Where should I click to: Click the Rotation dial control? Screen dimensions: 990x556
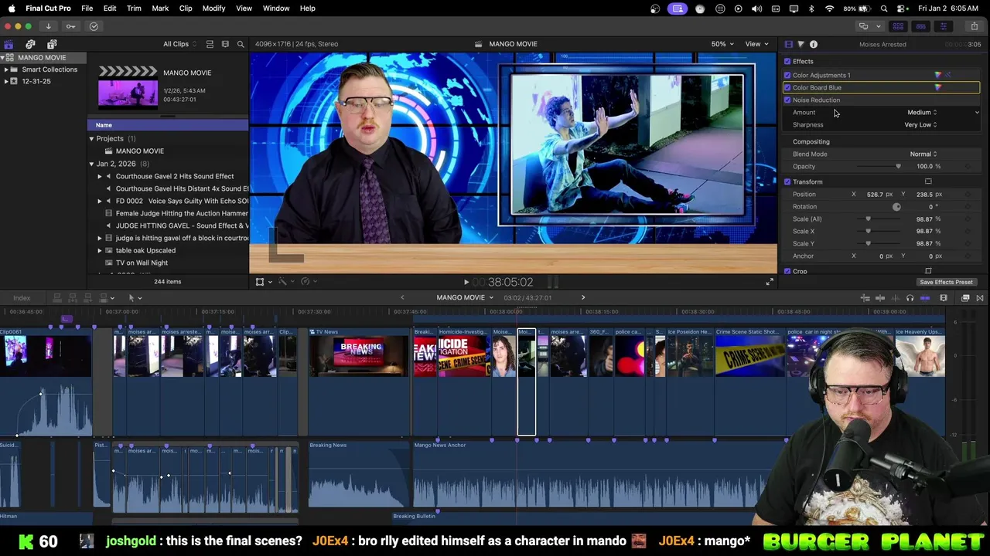click(x=896, y=206)
